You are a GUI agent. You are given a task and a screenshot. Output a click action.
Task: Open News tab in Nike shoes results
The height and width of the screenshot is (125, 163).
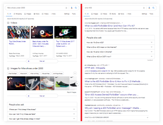coord(37,14)
